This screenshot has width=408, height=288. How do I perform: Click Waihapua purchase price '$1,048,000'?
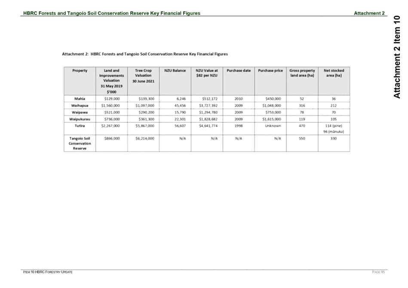point(272,106)
